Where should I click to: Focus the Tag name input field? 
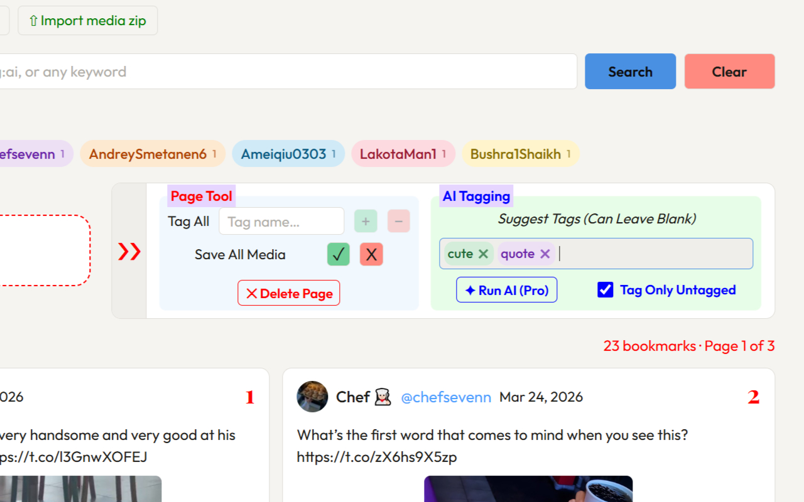pyautogui.click(x=281, y=222)
